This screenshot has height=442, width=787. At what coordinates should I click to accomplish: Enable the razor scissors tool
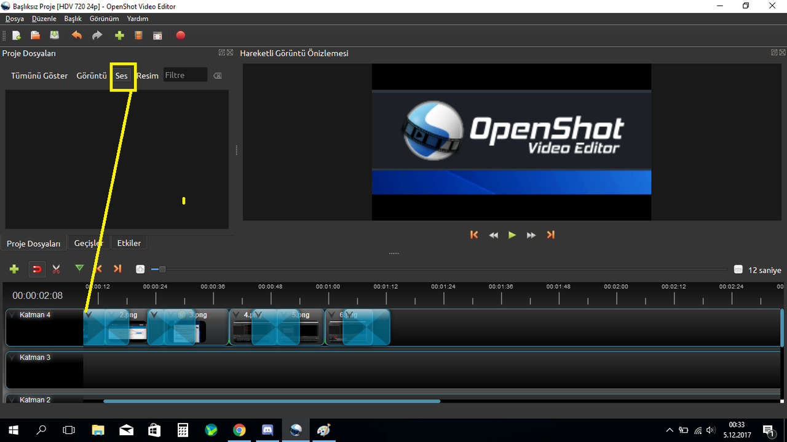[57, 269]
